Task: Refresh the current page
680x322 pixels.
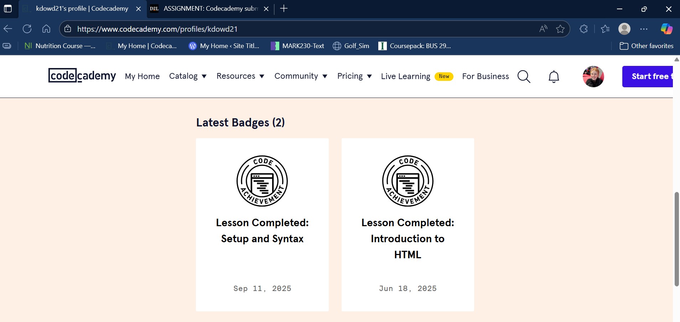Action: 27,29
